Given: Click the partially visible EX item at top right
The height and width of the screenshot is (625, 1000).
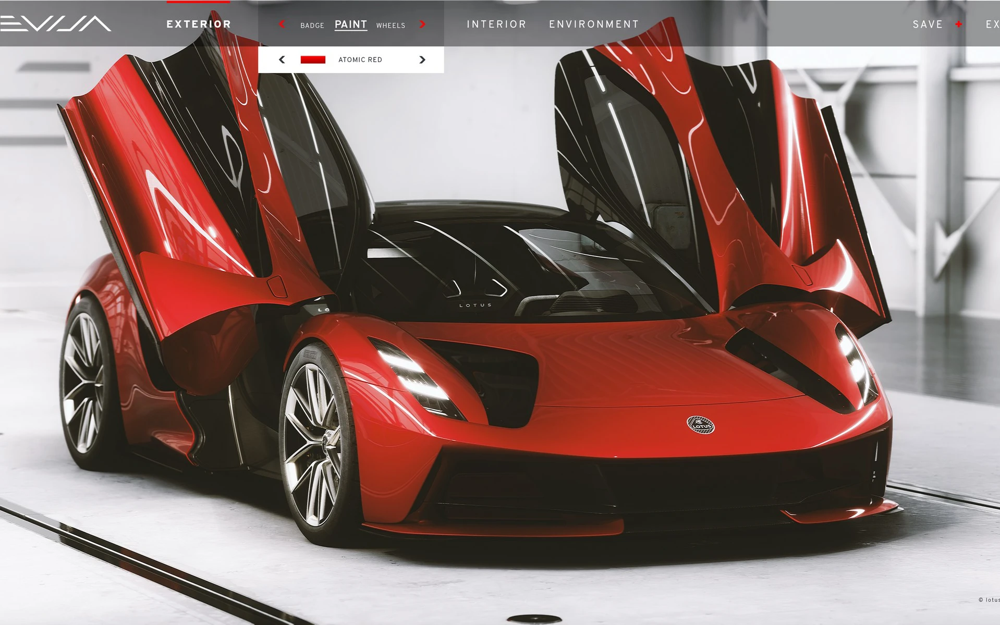Looking at the screenshot, I should (992, 24).
